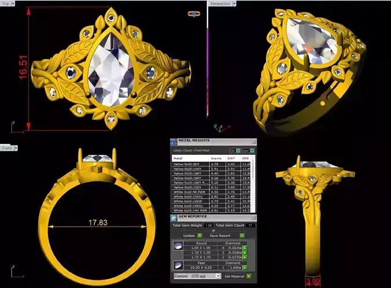Click the Update button label
The height and width of the screenshot is (288, 391).
point(189,235)
